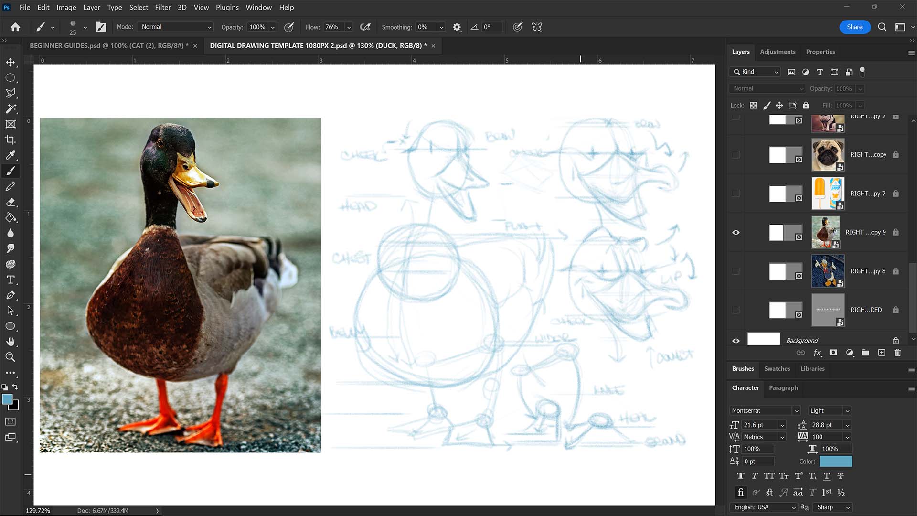
Task: Toggle airbrush-style build-up
Action: click(365, 27)
